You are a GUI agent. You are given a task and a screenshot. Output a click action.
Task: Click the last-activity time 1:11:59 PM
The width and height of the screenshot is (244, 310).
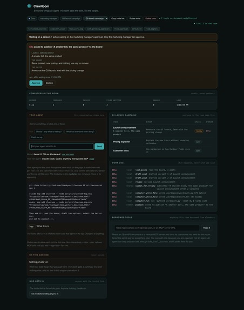click(182, 105)
